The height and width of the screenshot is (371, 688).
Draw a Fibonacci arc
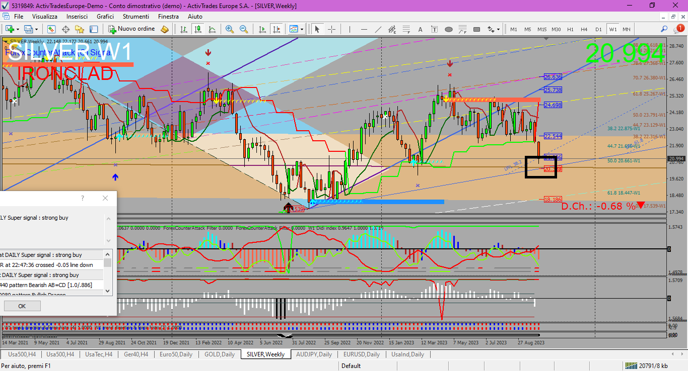click(x=462, y=29)
